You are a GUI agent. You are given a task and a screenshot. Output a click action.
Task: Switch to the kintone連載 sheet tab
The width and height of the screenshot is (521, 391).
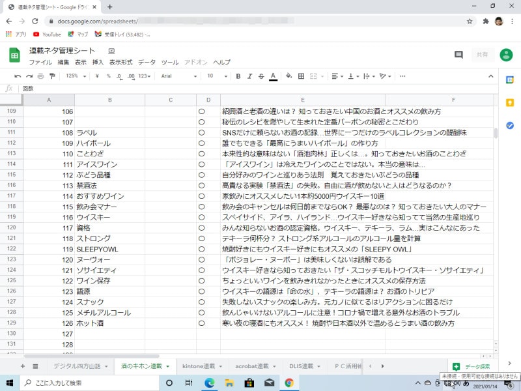point(202,366)
